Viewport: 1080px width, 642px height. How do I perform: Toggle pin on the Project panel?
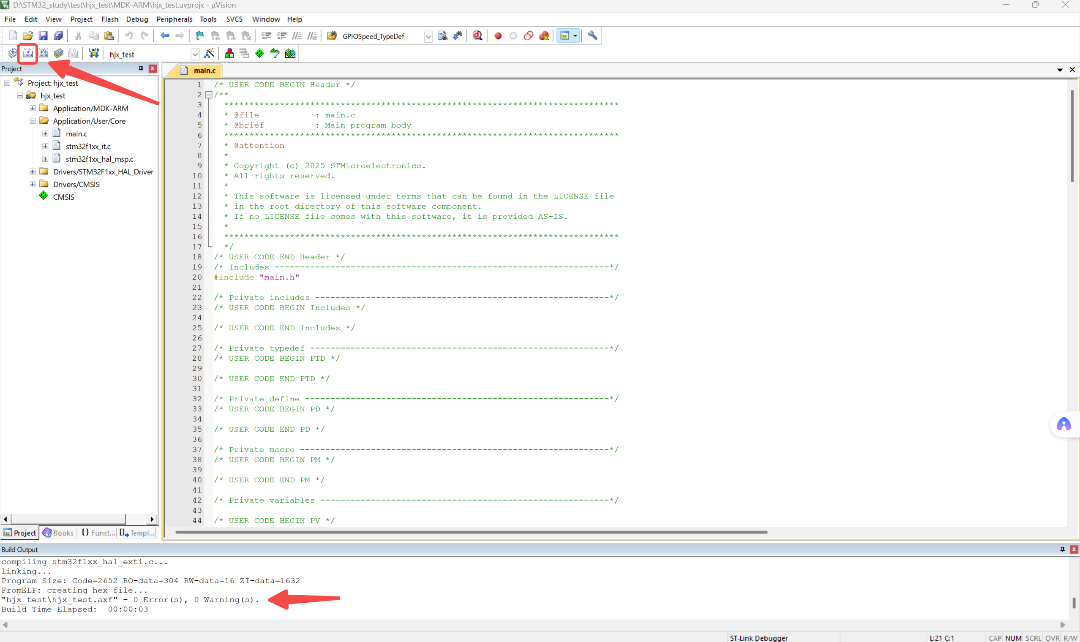pos(141,68)
